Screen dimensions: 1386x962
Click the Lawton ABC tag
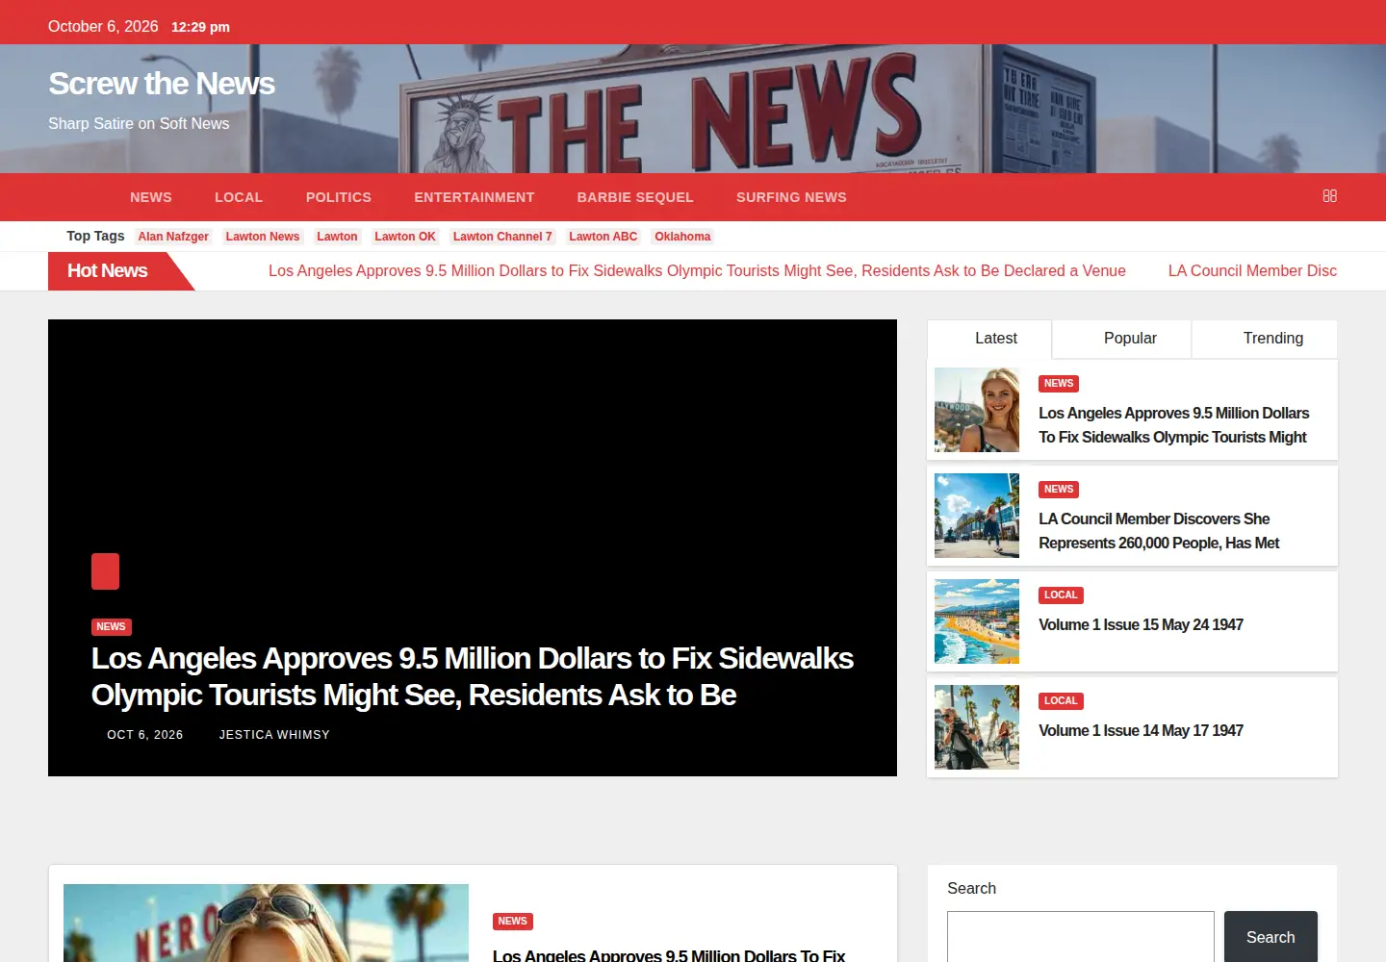click(603, 237)
